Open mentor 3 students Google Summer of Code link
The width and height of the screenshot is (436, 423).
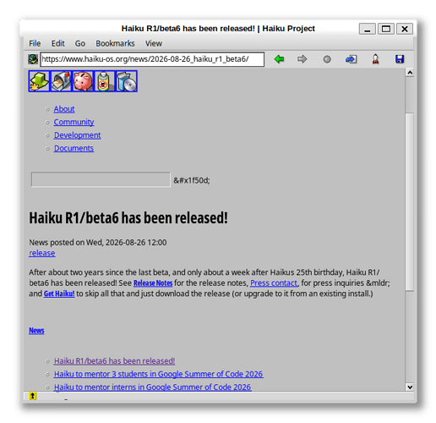pyautogui.click(x=159, y=374)
